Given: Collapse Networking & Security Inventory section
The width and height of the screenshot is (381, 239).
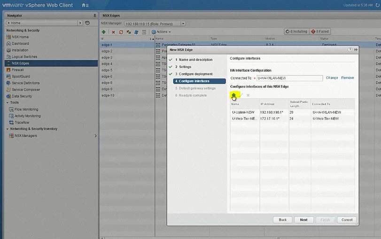Looking at the screenshot, I should coord(8,129).
